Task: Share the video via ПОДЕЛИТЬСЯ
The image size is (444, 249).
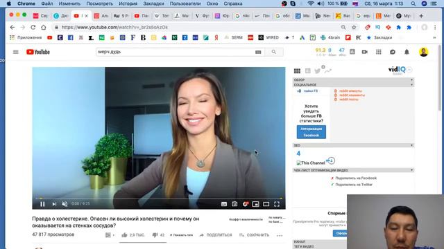Action: (216, 235)
